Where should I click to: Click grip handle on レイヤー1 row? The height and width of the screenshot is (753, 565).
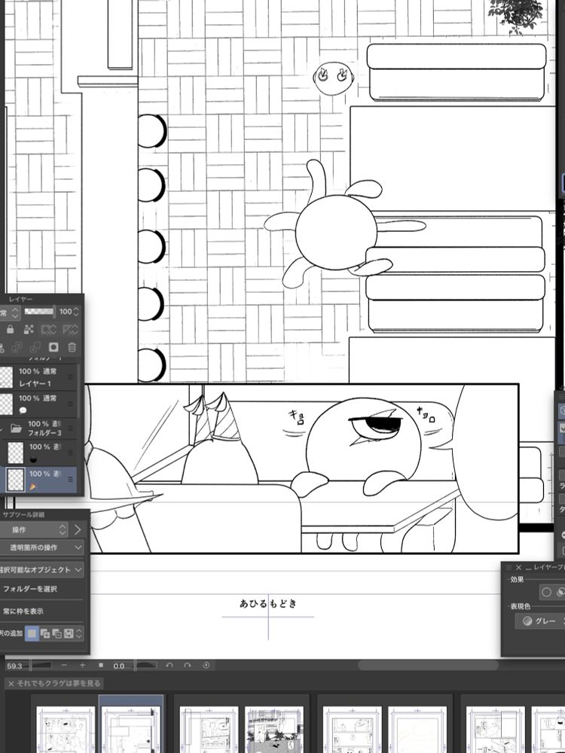(71, 377)
